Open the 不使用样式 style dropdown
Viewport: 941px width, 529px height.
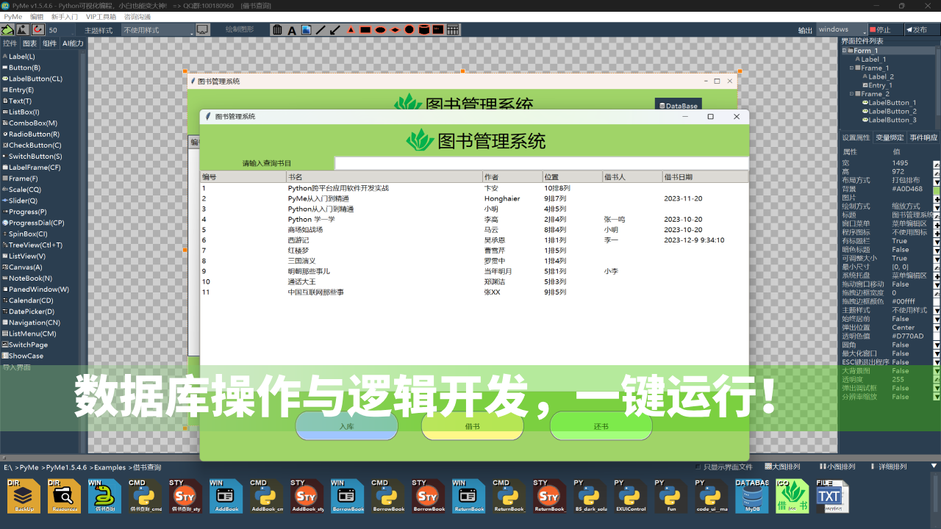[x=155, y=29]
